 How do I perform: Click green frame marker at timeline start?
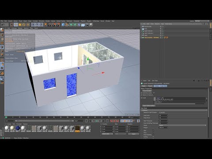tap(6, 117)
